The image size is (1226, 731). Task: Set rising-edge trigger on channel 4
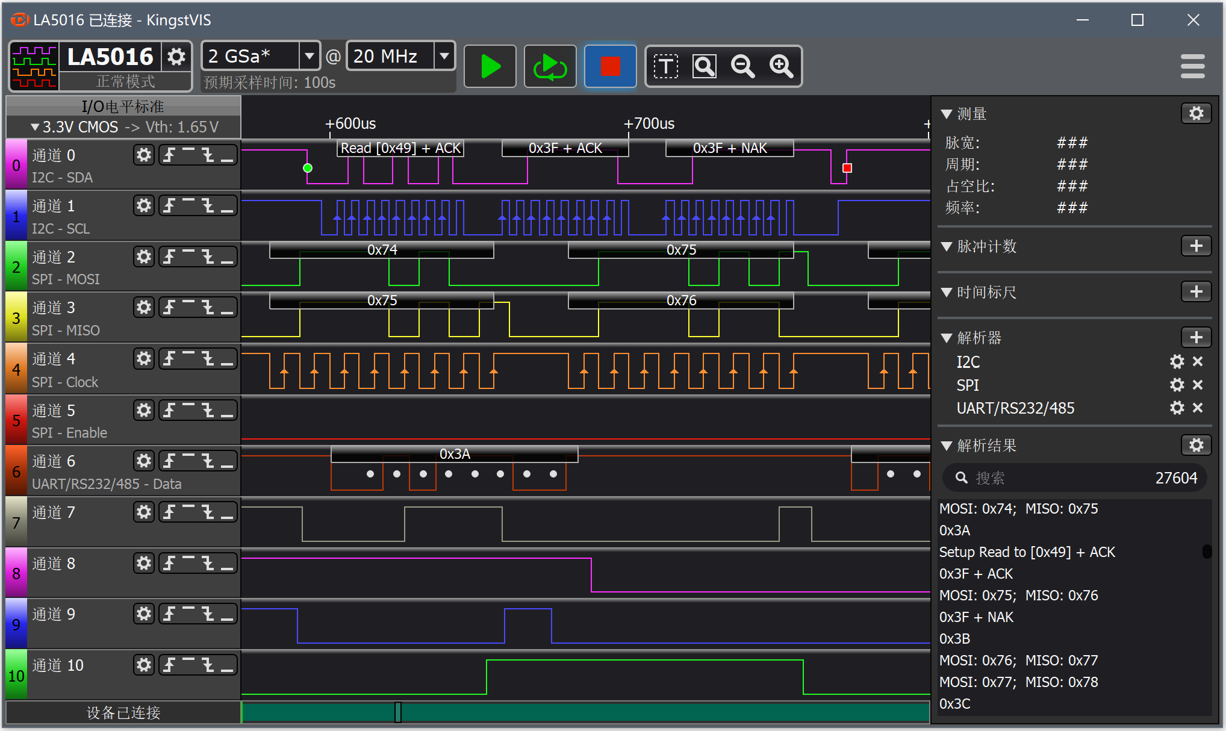point(169,359)
